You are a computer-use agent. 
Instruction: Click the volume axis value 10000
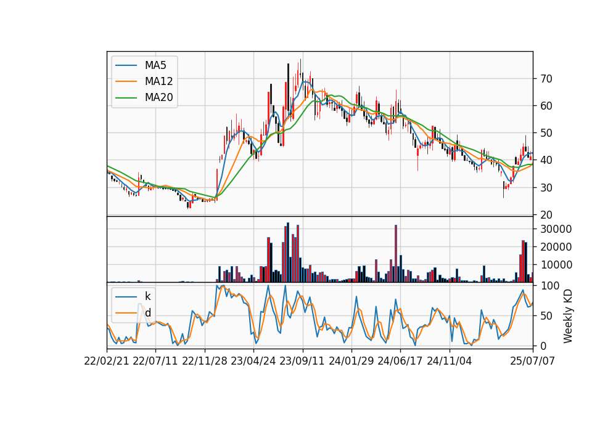(556, 265)
